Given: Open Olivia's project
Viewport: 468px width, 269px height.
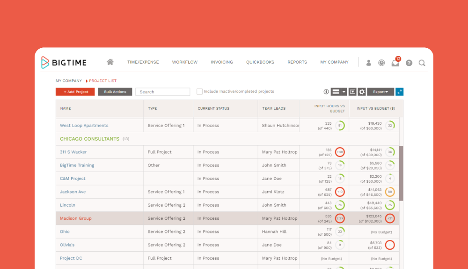Looking at the screenshot, I should click(x=67, y=245).
